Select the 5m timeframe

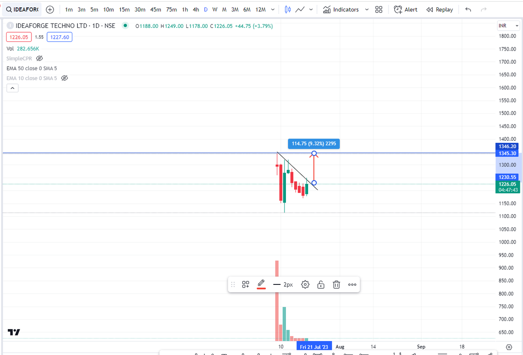pyautogui.click(x=94, y=10)
